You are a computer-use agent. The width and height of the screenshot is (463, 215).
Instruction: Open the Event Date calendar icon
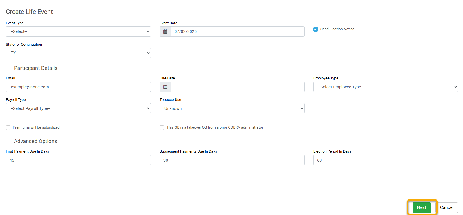[x=165, y=31]
